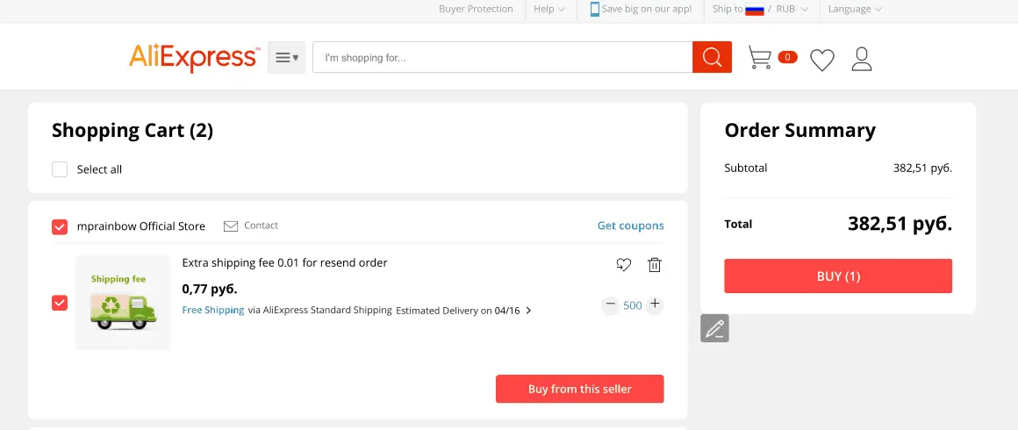Image resolution: width=1018 pixels, height=430 pixels.
Task: Click the bold Total amount 382,51 руб.
Action: (x=900, y=224)
